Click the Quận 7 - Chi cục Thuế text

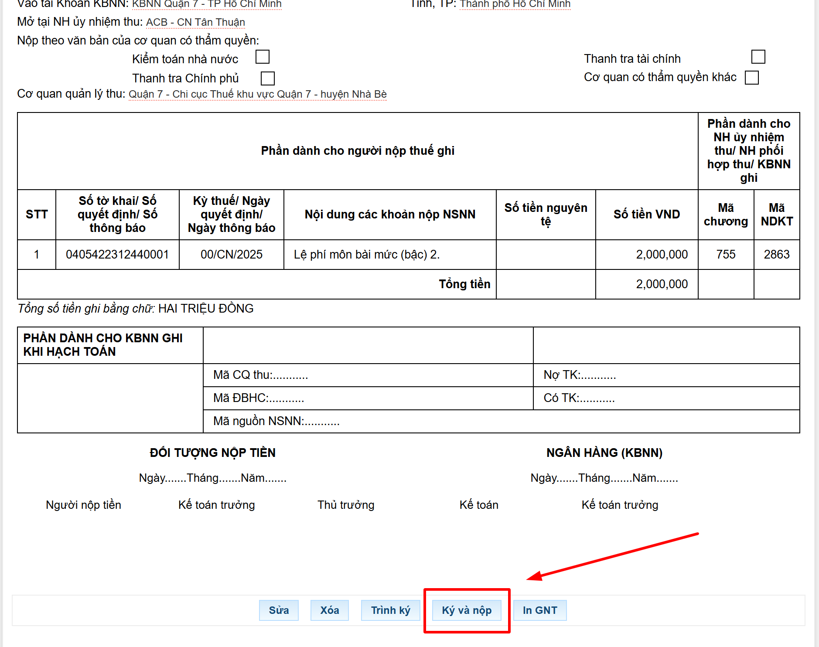click(x=258, y=94)
